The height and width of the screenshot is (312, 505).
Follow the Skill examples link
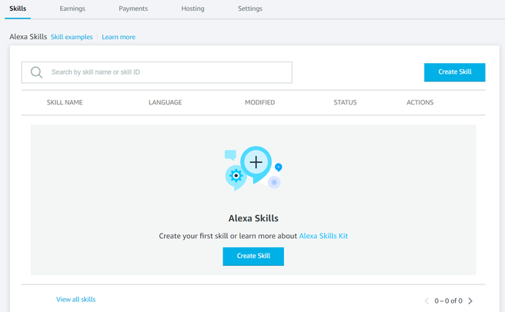tap(72, 37)
